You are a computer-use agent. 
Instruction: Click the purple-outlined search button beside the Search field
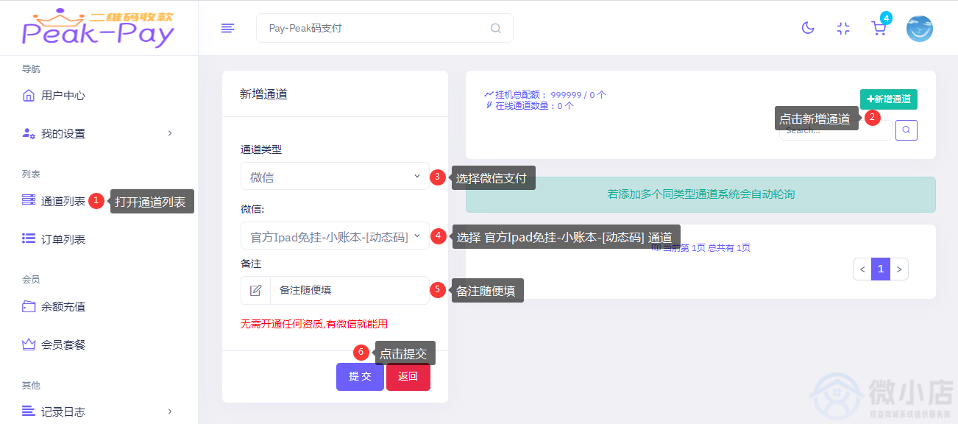tap(906, 130)
